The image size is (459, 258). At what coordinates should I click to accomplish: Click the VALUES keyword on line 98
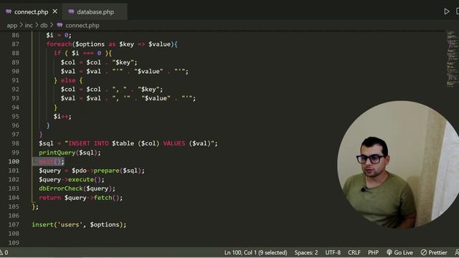pyautogui.click(x=174, y=143)
